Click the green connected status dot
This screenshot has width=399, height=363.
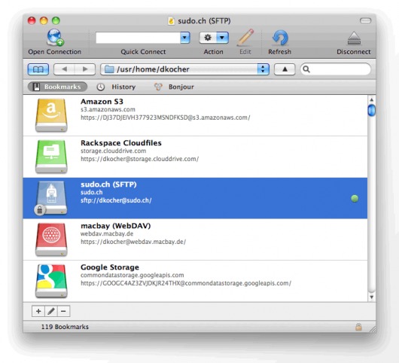[x=355, y=198]
